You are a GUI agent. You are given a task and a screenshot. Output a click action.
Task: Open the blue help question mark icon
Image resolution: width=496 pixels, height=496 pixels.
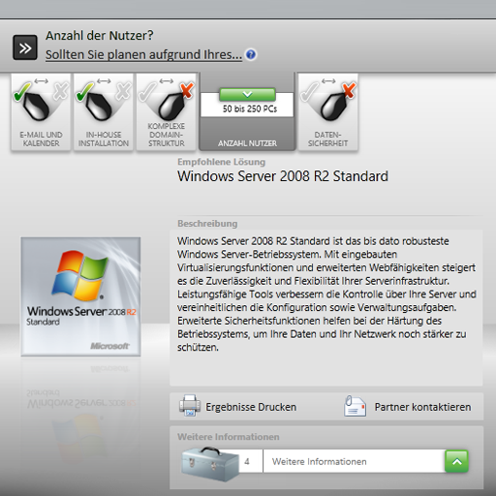tap(251, 54)
